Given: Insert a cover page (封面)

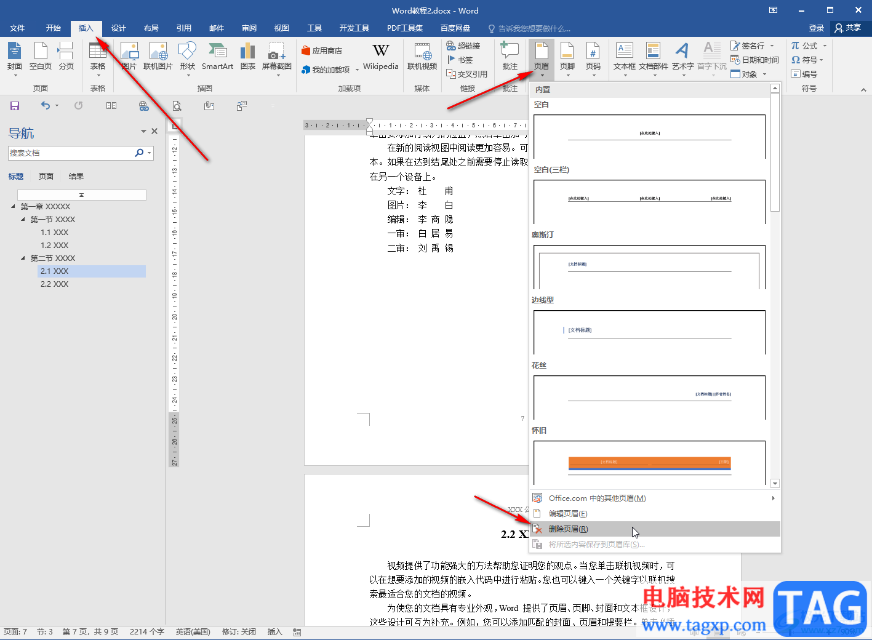Looking at the screenshot, I should (15, 59).
